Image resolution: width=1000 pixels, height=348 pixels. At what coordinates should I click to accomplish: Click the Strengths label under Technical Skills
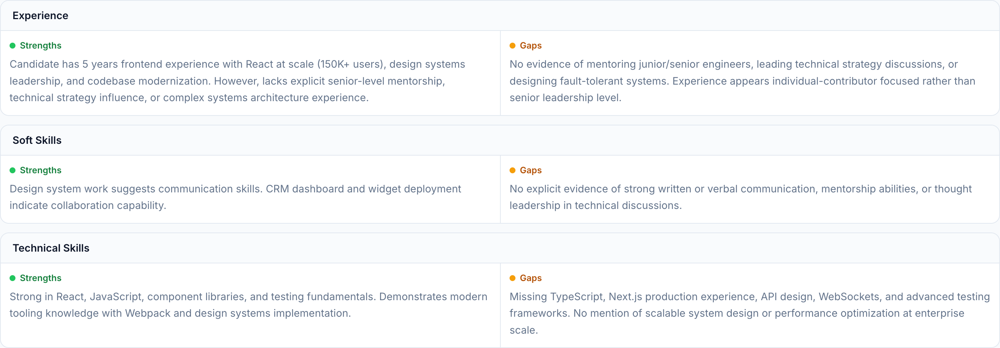[x=40, y=278]
